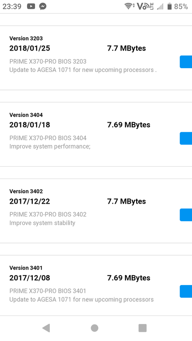Tap the blue download button for Version 3203
The height and width of the screenshot is (341, 192).
[186, 62]
